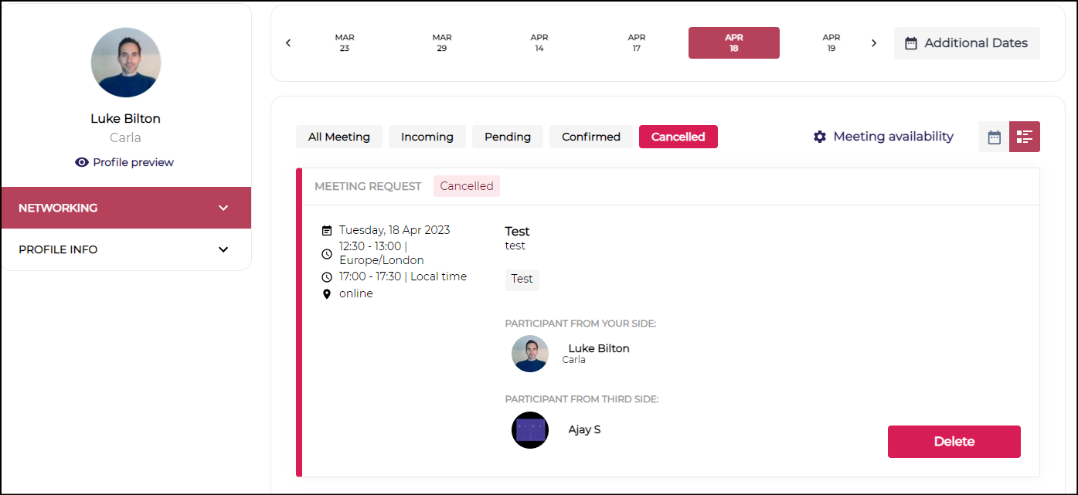The width and height of the screenshot is (1078, 495).
Task: Open the Additional Dates picker
Action: 966,43
